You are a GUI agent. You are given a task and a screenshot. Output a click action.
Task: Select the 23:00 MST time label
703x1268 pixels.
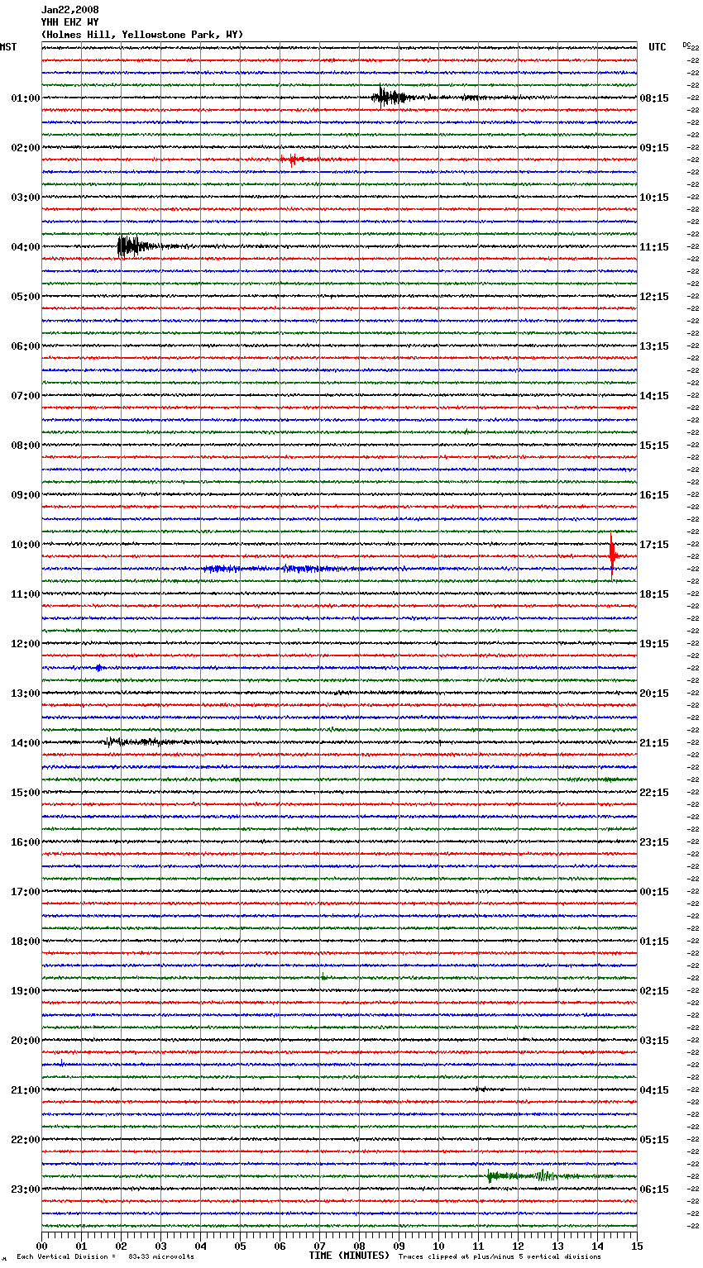point(26,1189)
